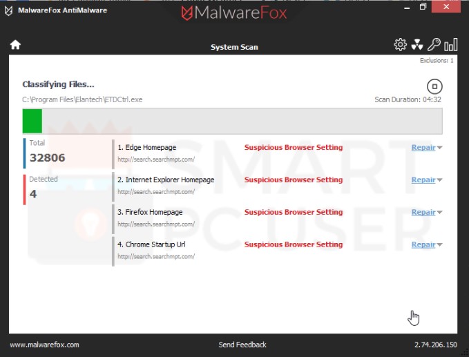Expand action dropdown for Edge Homepage
Screen dimensions: 469x357
(x=439, y=148)
